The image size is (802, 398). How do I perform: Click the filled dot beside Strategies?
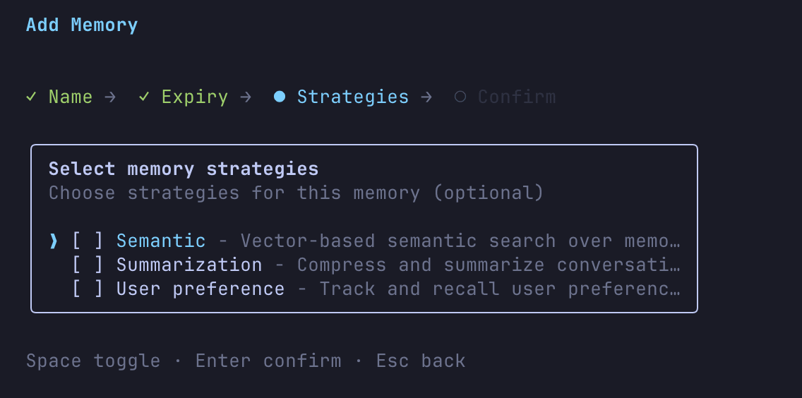(280, 97)
